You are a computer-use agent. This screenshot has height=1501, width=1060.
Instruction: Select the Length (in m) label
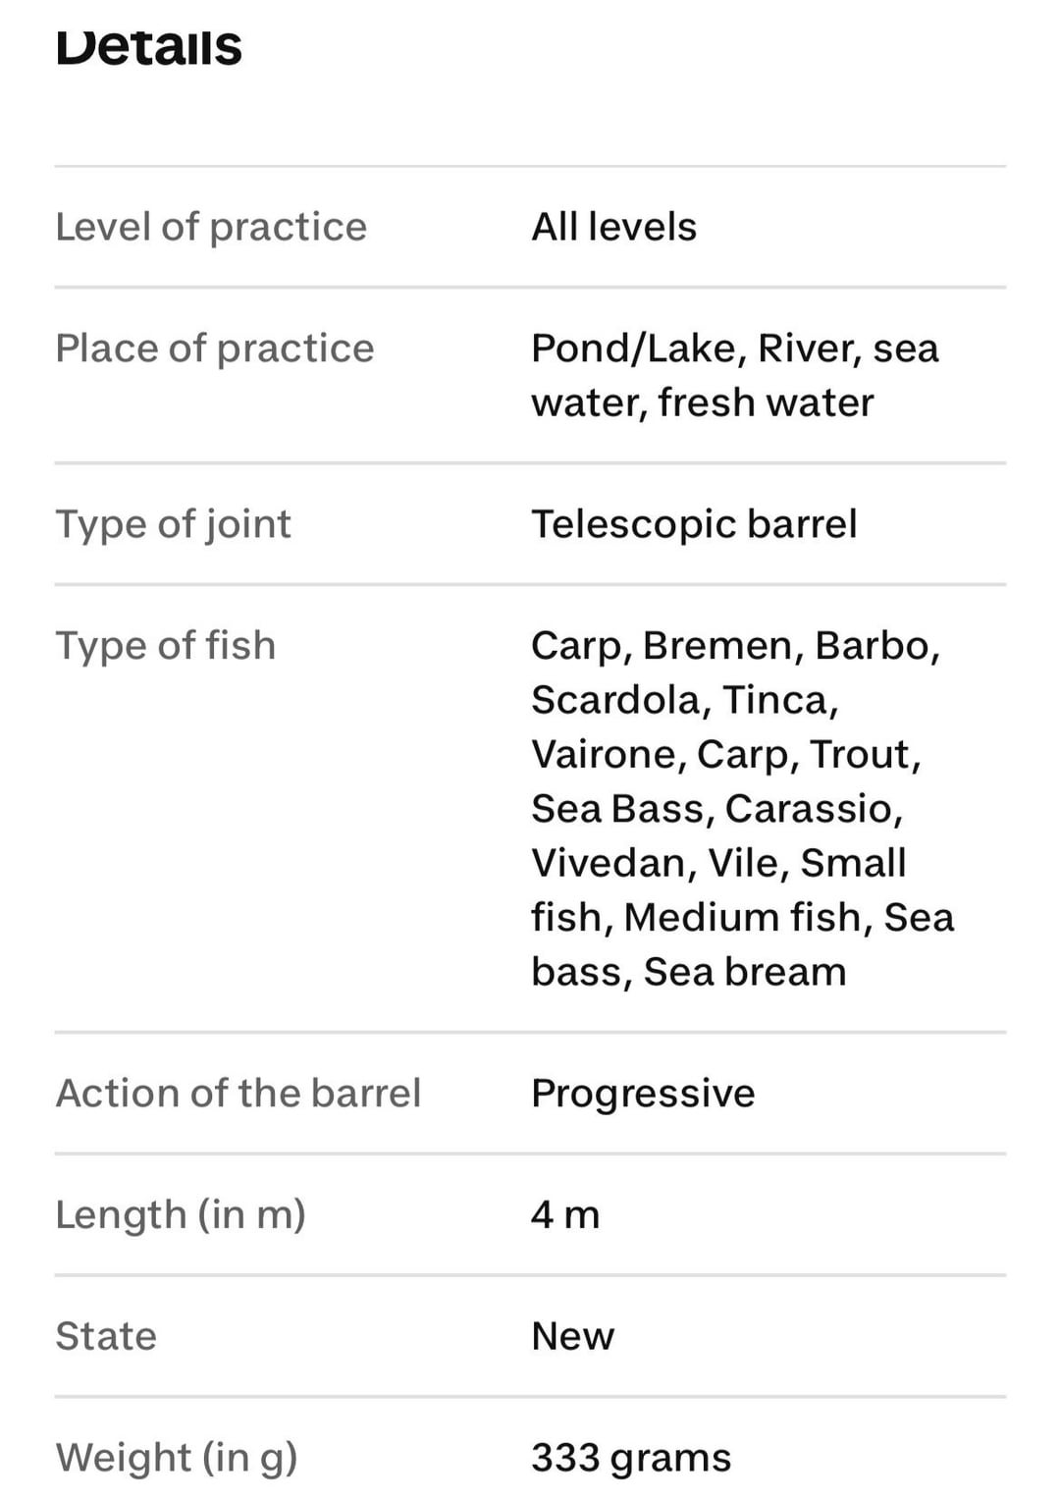tap(181, 1215)
